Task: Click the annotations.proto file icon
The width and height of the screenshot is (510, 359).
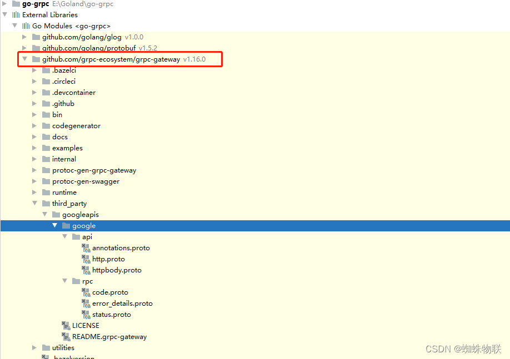Action: point(86,248)
